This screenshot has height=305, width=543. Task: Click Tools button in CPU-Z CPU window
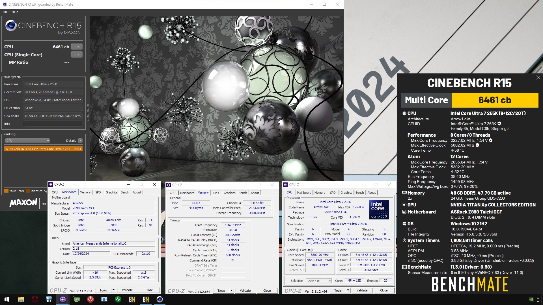338,290
